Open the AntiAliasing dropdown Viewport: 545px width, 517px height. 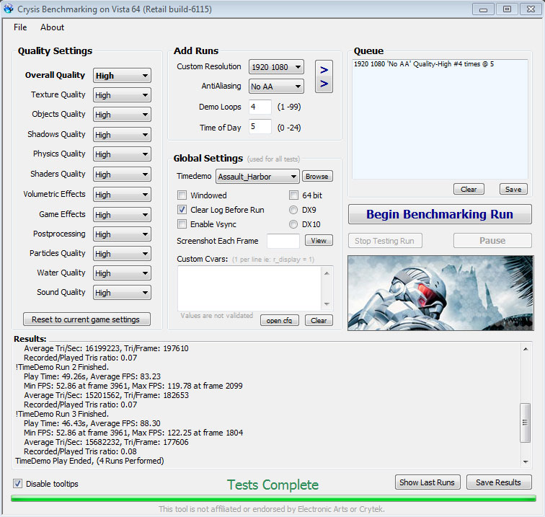click(x=276, y=87)
